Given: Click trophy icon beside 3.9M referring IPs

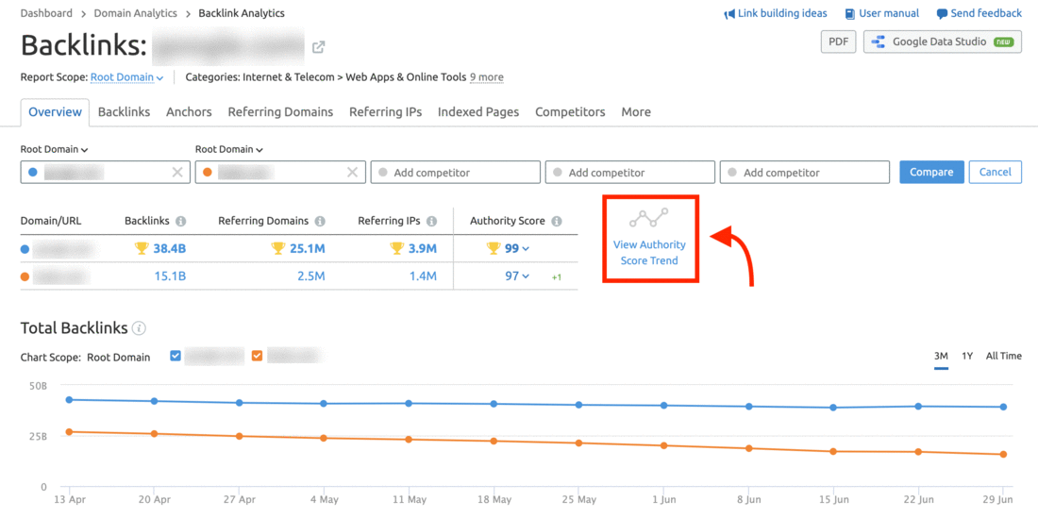Looking at the screenshot, I should [x=396, y=249].
